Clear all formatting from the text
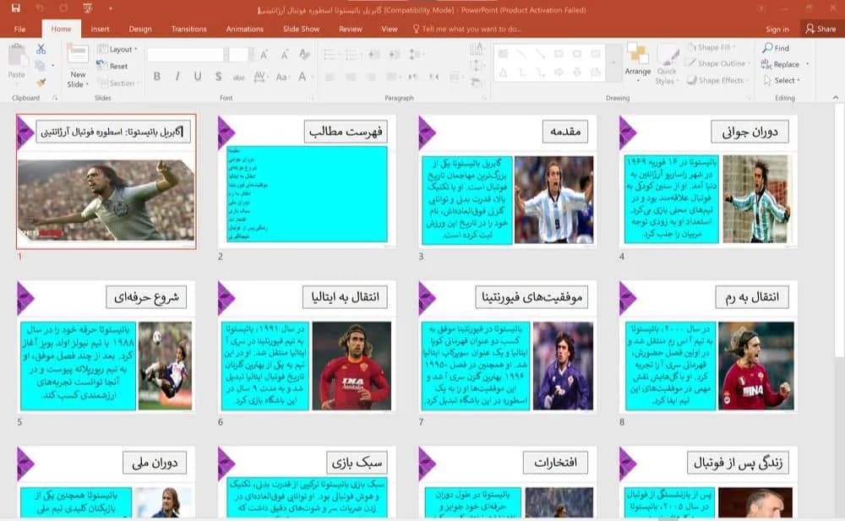The width and height of the screenshot is (845, 521). coord(304,54)
